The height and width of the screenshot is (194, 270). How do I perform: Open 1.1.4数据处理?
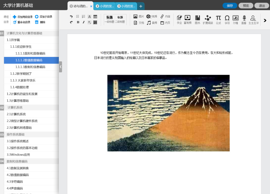click(31, 87)
